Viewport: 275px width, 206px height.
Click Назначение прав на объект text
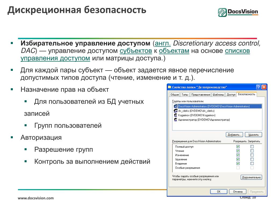65,90
